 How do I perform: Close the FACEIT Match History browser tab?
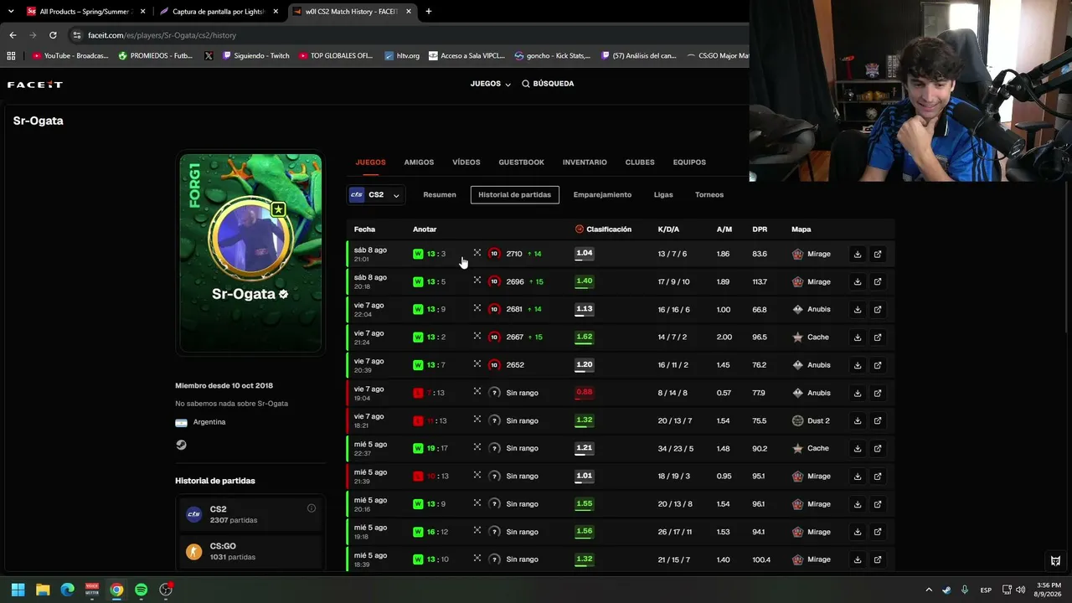tap(408, 12)
